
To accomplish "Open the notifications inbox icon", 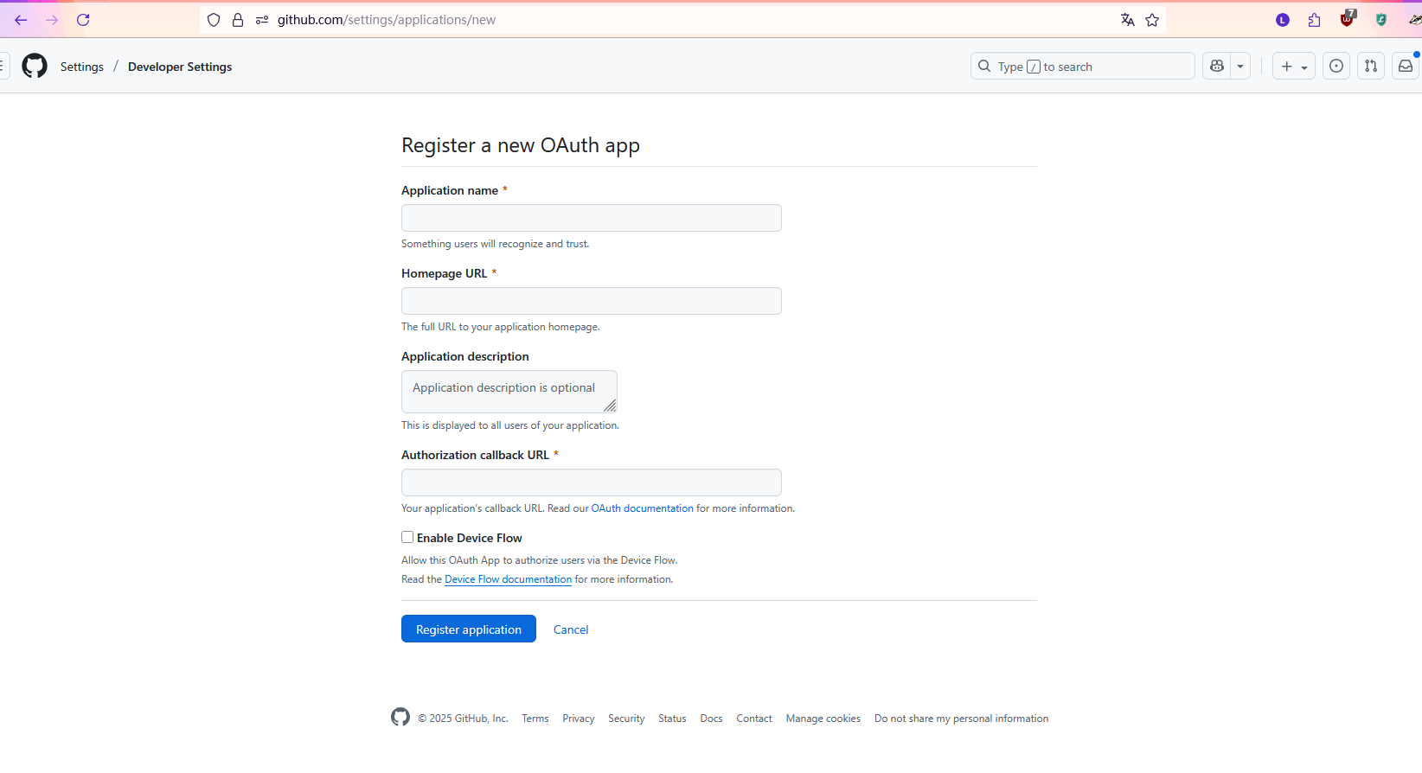I will (x=1406, y=66).
